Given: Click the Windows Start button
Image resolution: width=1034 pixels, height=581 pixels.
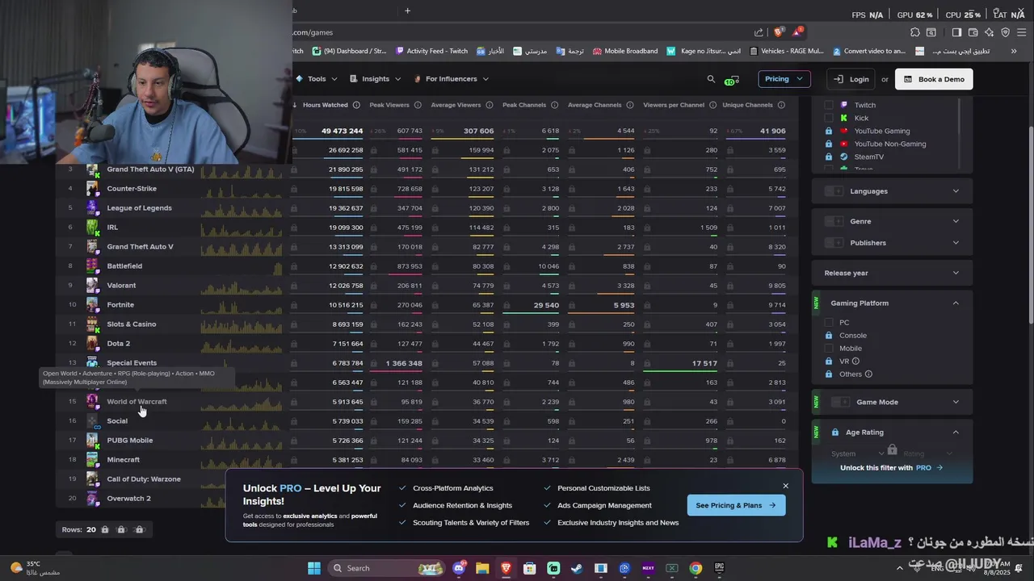Looking at the screenshot, I should tap(314, 568).
